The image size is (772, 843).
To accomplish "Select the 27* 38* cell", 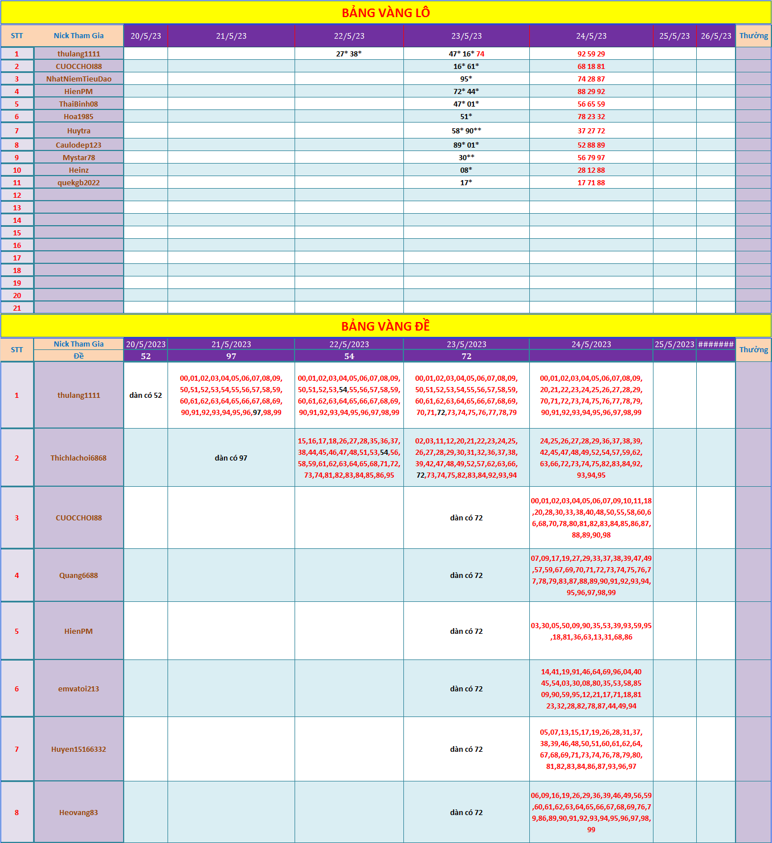I will (349, 54).
